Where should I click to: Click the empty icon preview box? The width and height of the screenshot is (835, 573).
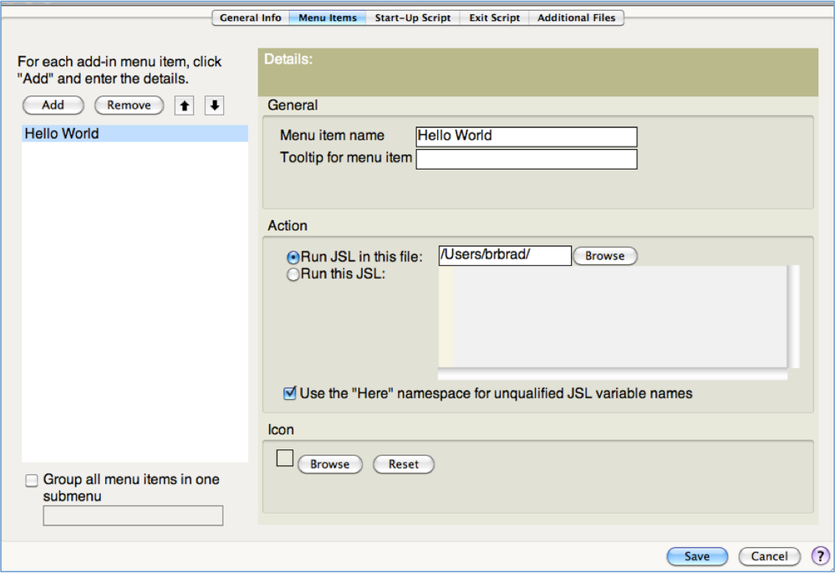tap(285, 458)
